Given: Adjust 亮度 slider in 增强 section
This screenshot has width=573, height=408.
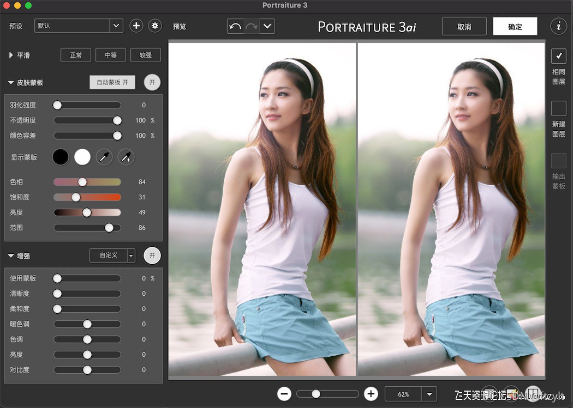Looking at the screenshot, I should click(x=87, y=355).
